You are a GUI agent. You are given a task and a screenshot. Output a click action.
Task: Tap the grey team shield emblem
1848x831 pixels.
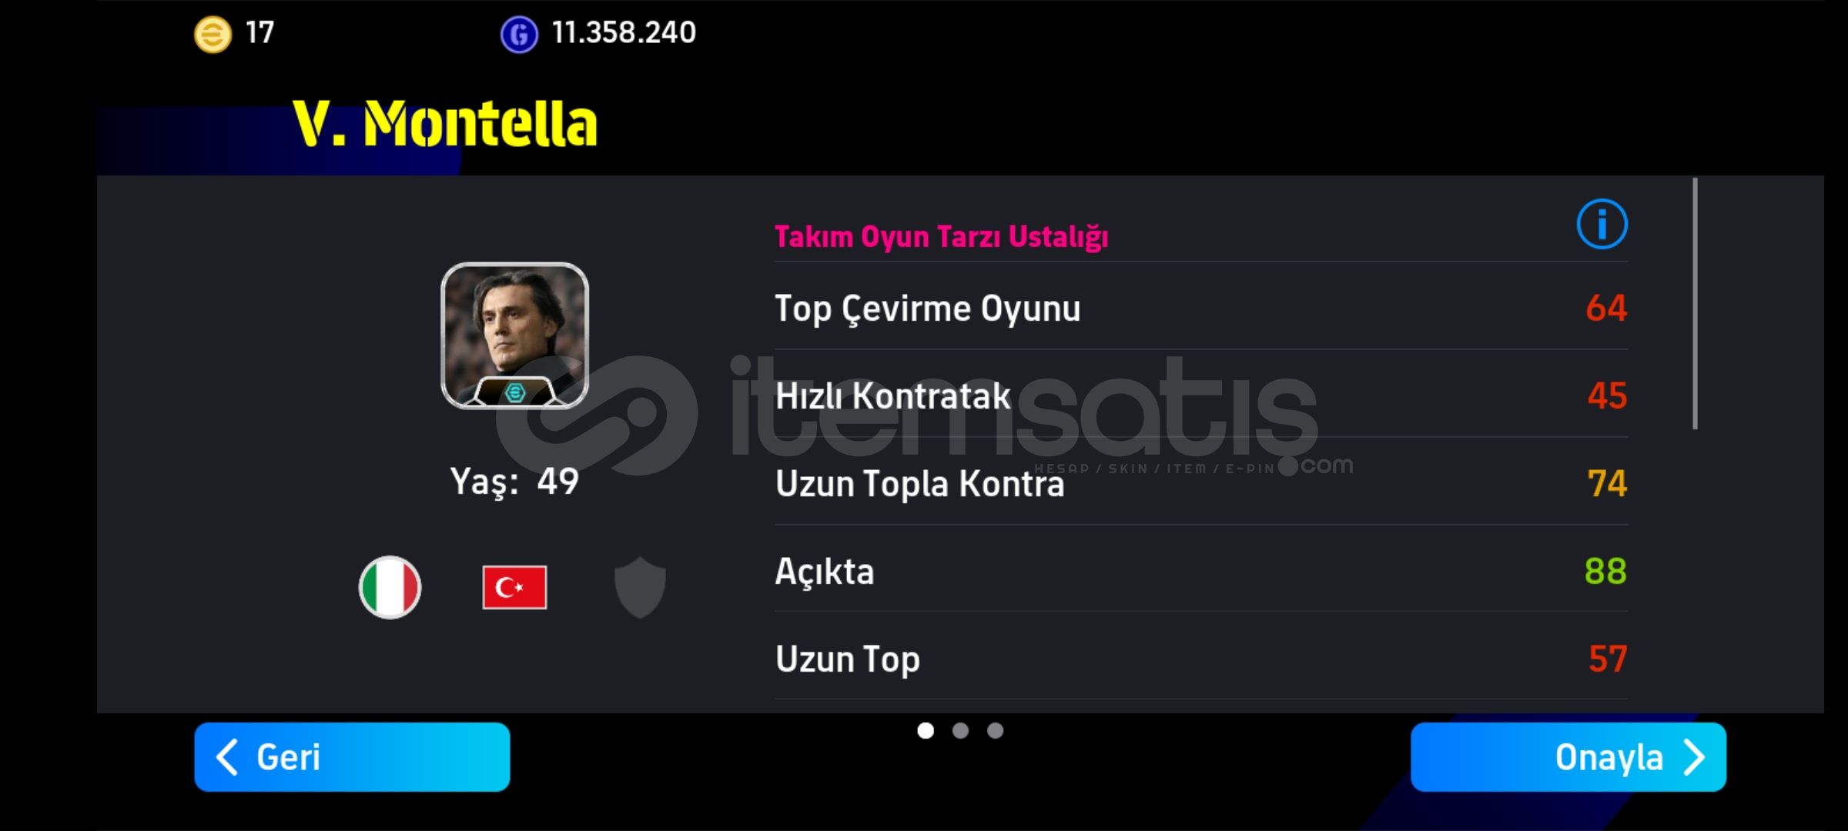click(640, 587)
